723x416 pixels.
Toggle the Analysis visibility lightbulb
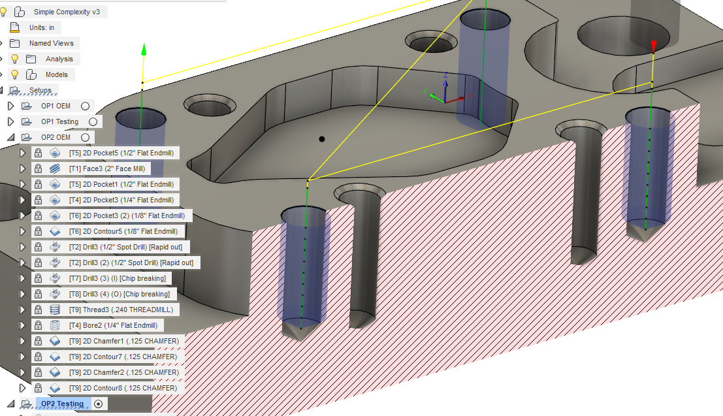(x=15, y=59)
